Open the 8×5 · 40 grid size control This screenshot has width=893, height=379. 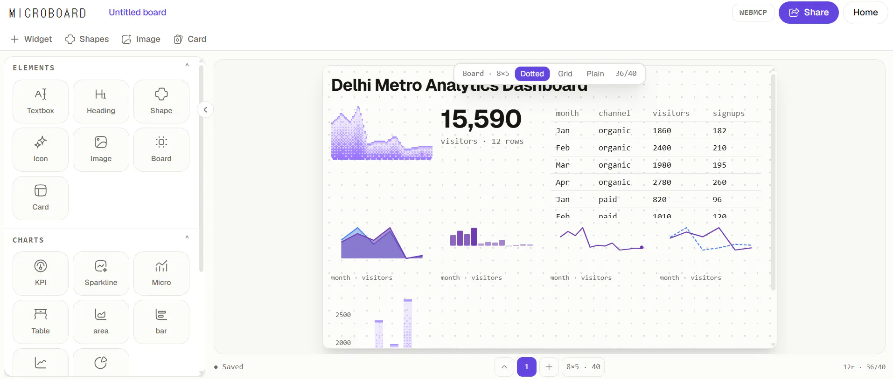[583, 367]
